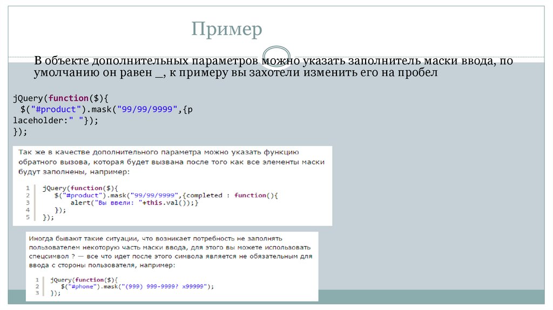Click the code line with "completed : function(){"
The width and height of the screenshot is (553, 310).
click(166, 196)
